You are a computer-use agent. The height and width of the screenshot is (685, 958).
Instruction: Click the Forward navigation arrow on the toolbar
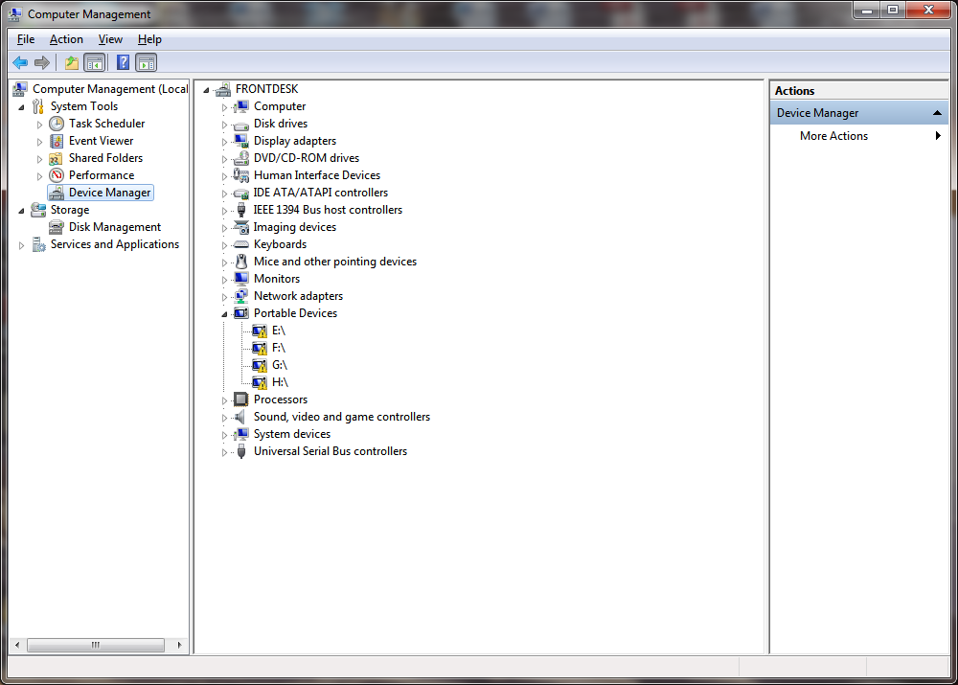click(41, 61)
